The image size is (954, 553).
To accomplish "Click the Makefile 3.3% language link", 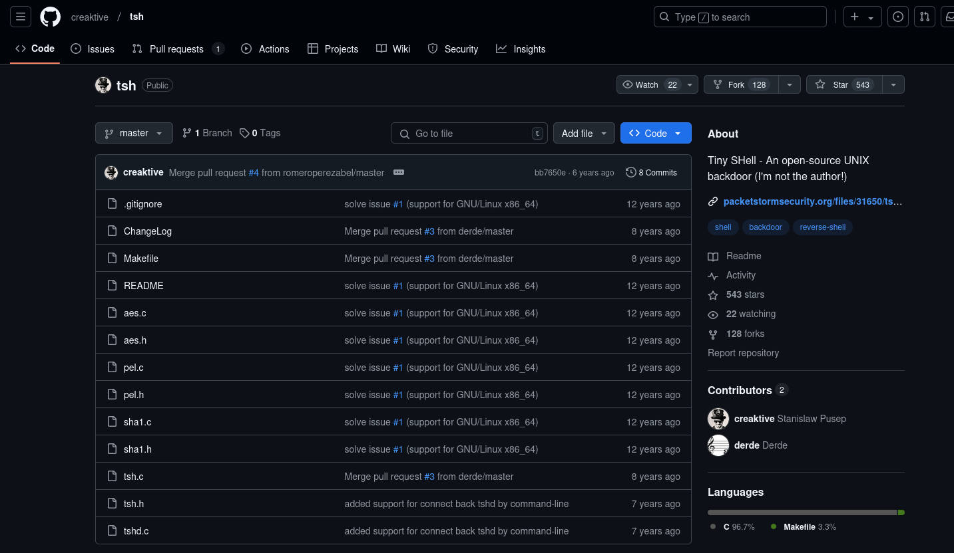I will (x=804, y=526).
